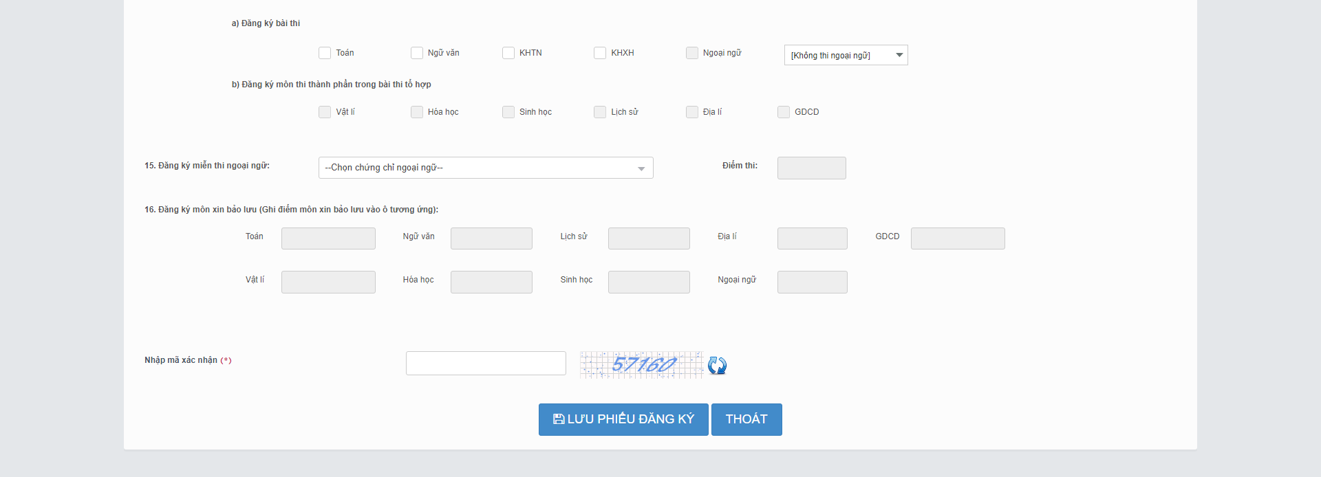Tick the Ngữ văn checkbox
The width and height of the screenshot is (1321, 477).
point(417,53)
